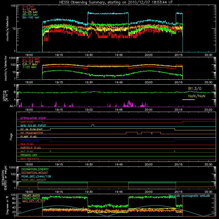
Task: Click the DECIMATION_WEIGHT legend entry
Action: point(35,173)
